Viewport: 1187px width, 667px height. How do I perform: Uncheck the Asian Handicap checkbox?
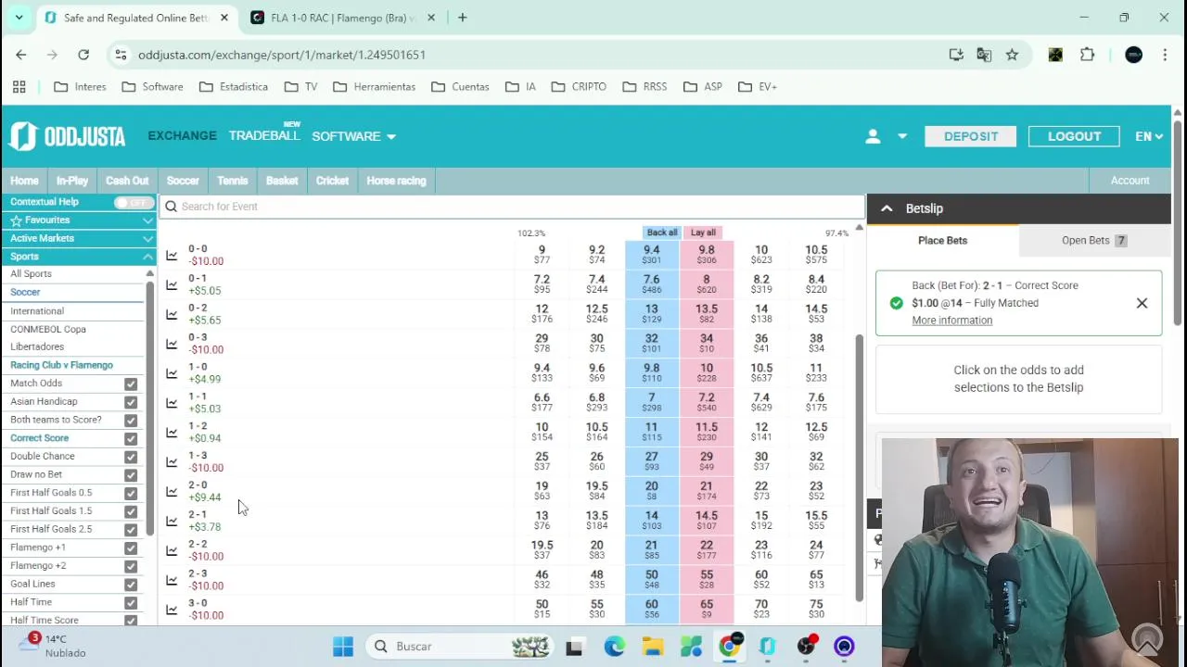[x=131, y=402]
